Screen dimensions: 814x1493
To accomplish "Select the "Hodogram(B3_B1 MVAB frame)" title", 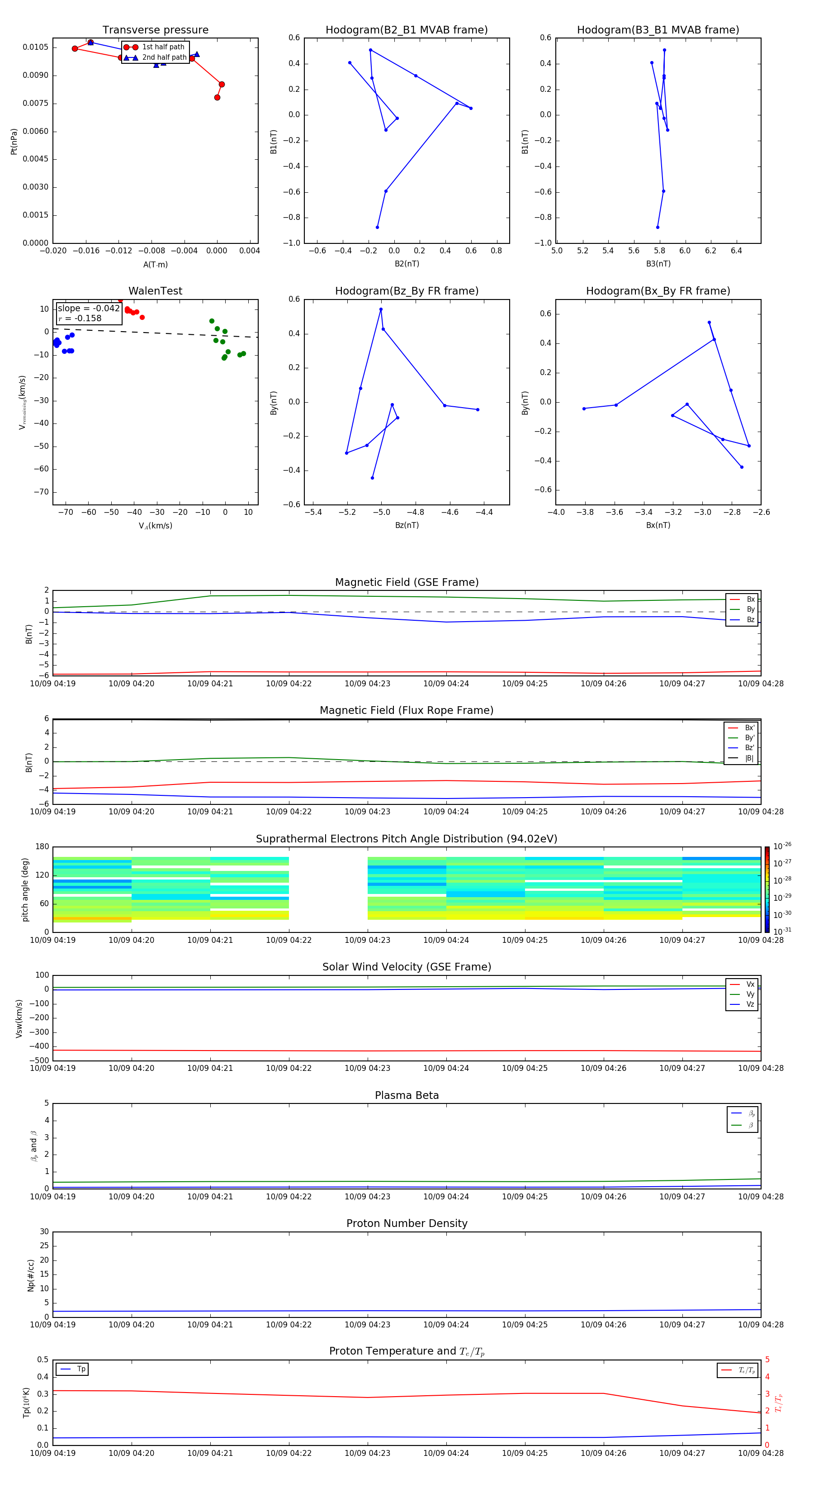I will (658, 30).
